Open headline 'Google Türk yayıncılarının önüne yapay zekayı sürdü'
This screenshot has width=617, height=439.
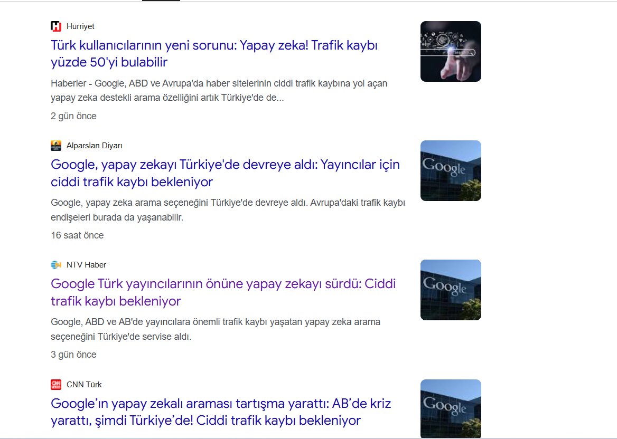223,292
